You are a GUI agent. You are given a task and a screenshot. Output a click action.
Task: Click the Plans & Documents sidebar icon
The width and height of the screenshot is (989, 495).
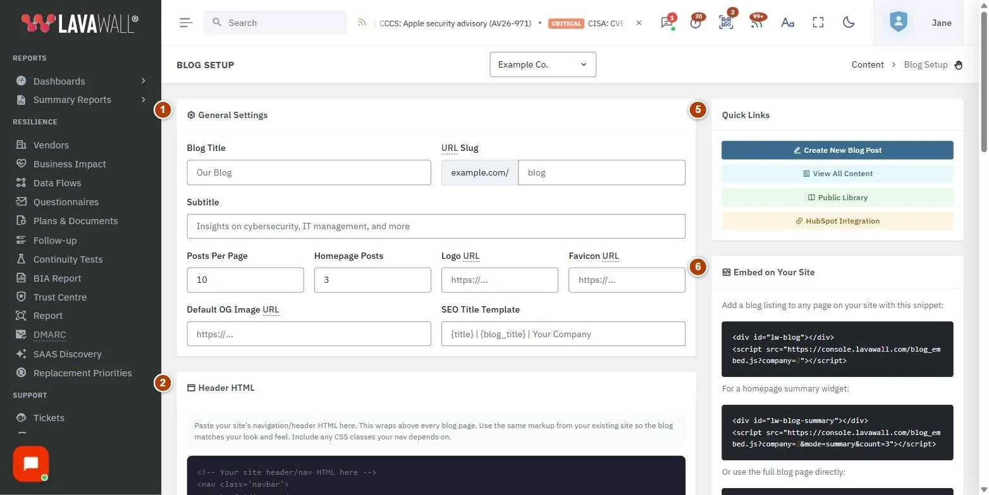tap(21, 220)
